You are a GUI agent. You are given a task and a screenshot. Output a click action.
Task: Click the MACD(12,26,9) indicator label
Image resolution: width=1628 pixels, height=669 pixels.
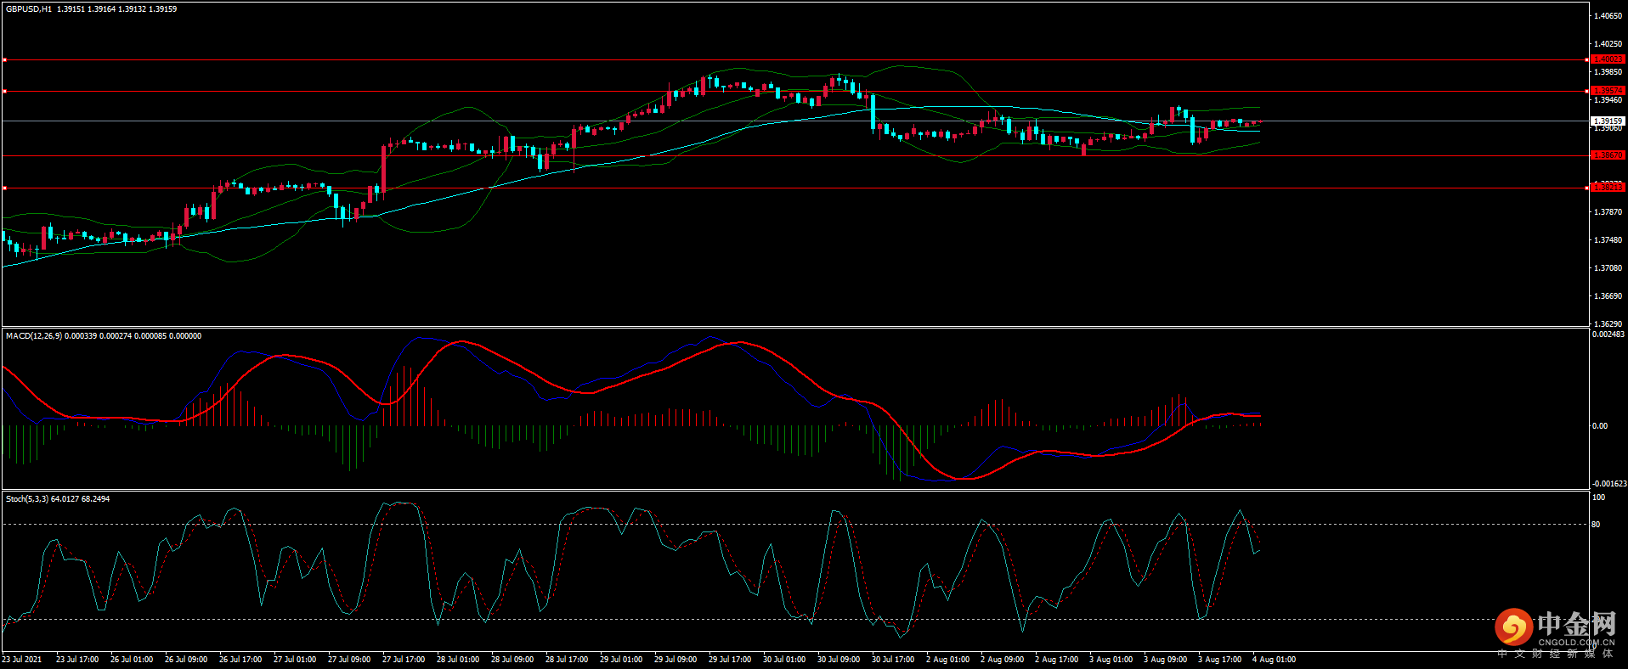pos(34,336)
